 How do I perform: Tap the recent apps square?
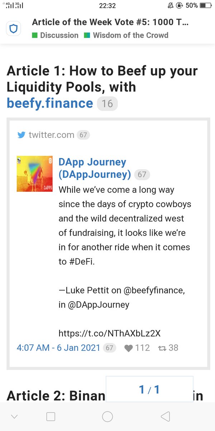point(51,417)
